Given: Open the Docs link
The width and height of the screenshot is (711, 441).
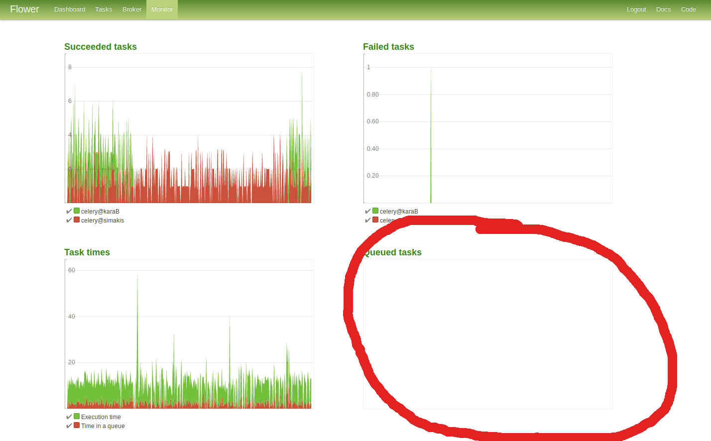Looking at the screenshot, I should (663, 9).
